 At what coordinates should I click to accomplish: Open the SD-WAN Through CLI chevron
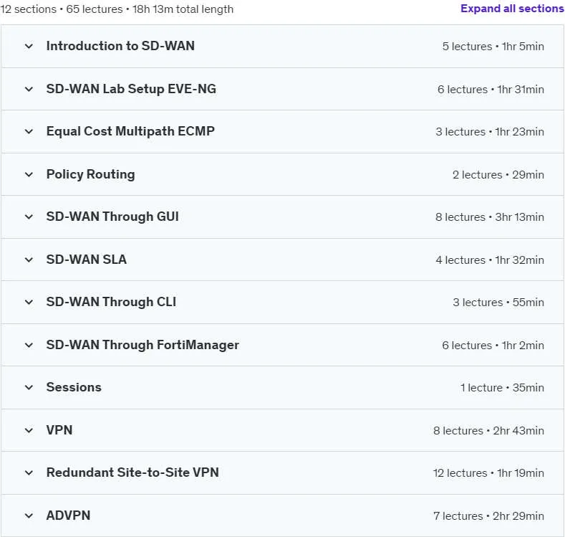click(x=29, y=303)
